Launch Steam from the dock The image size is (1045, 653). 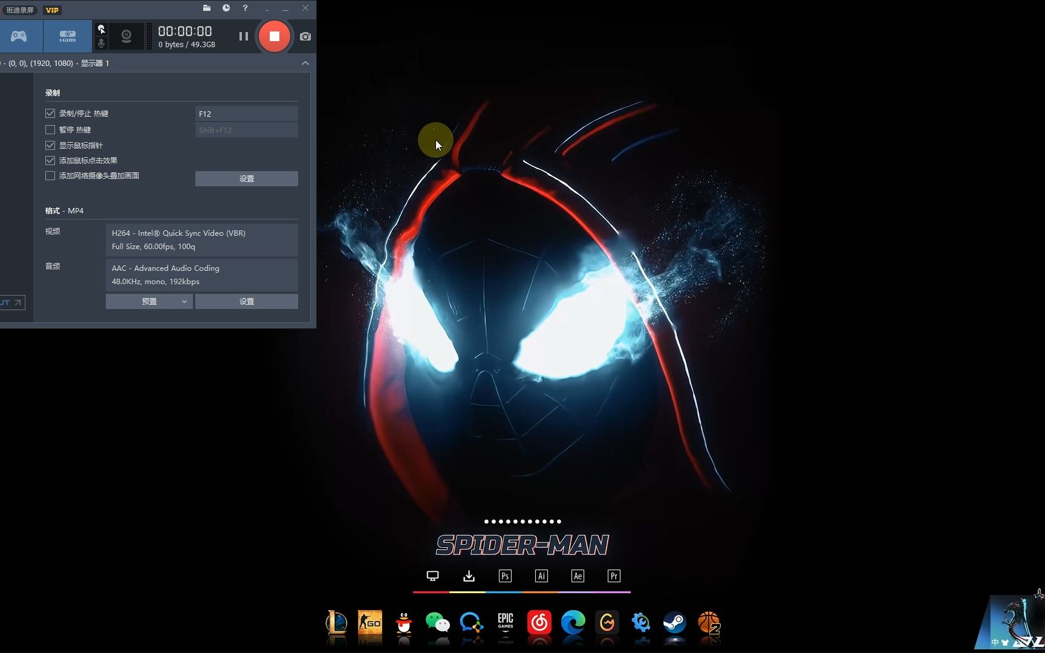point(675,622)
